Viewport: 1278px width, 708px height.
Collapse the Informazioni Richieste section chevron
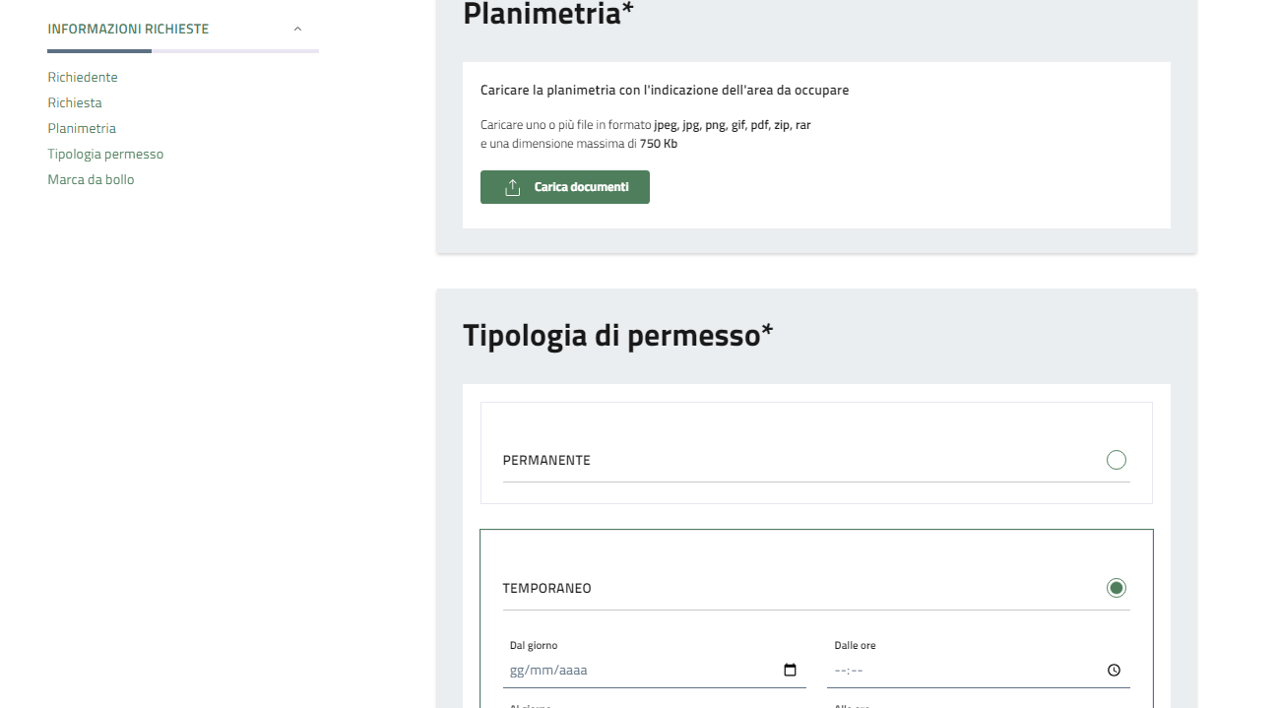point(298,30)
